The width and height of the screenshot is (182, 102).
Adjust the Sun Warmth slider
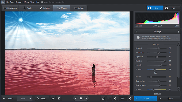[157, 90]
